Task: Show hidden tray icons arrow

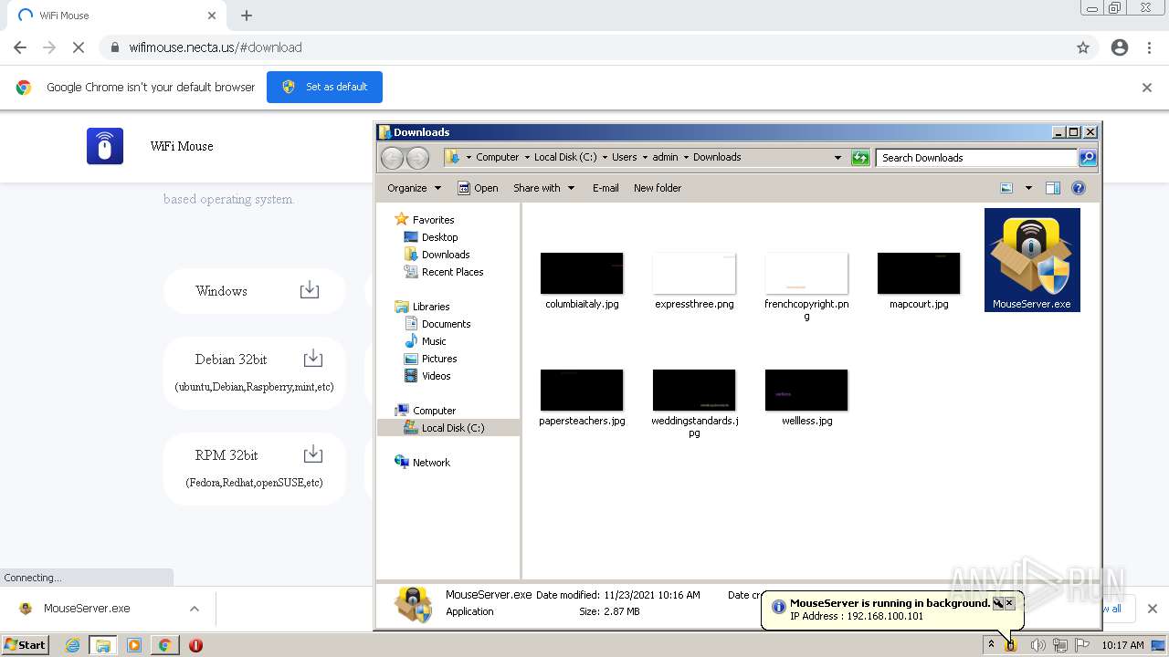Action: click(990, 645)
